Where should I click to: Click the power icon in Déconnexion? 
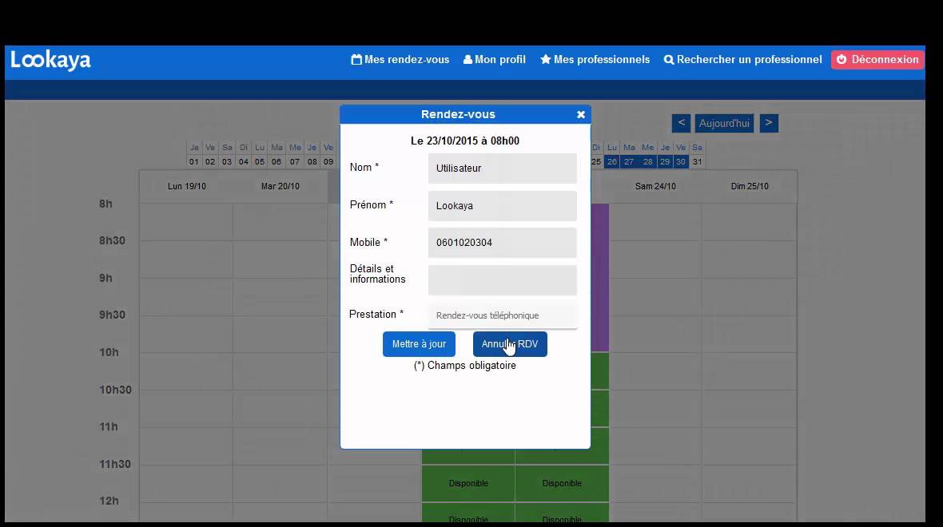click(x=842, y=60)
